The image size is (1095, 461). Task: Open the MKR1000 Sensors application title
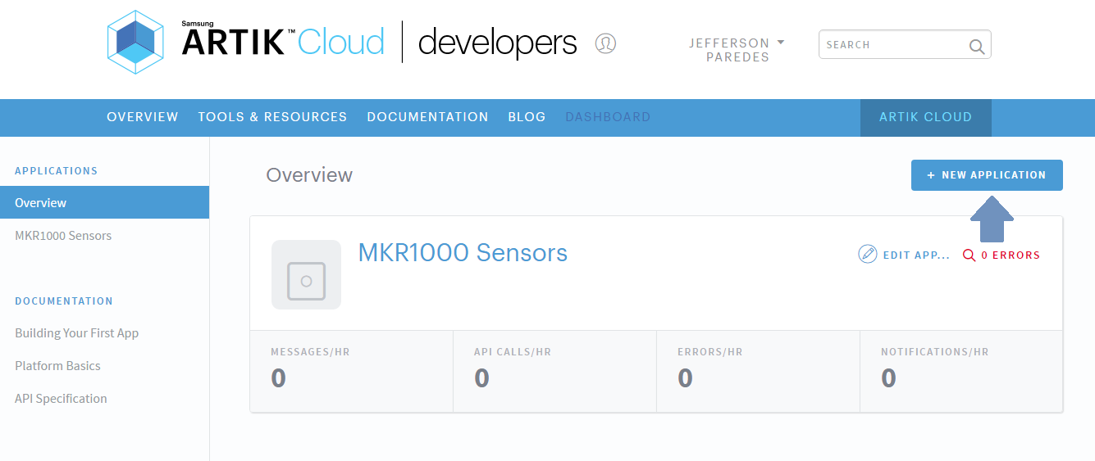point(463,252)
